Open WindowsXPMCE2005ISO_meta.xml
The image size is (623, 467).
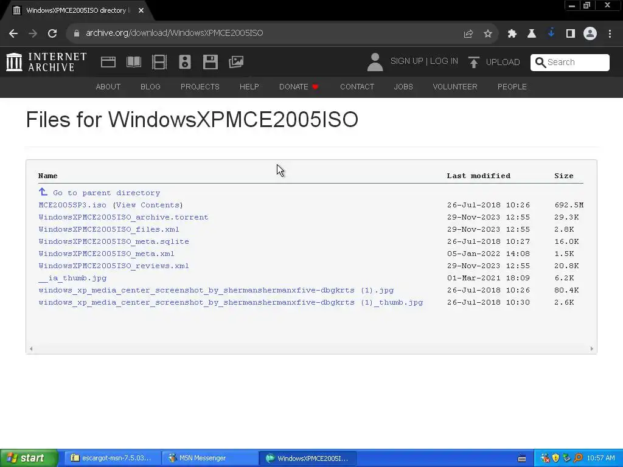106,254
